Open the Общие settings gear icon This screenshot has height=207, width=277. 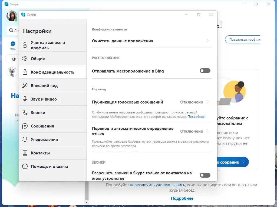pos(25,58)
